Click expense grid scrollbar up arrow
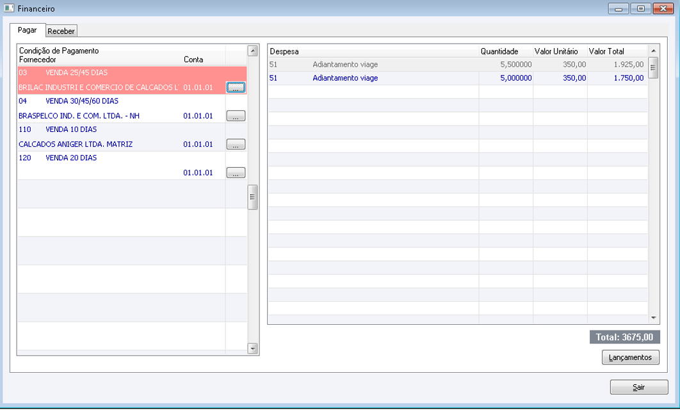The height and width of the screenshot is (410, 680). click(654, 51)
